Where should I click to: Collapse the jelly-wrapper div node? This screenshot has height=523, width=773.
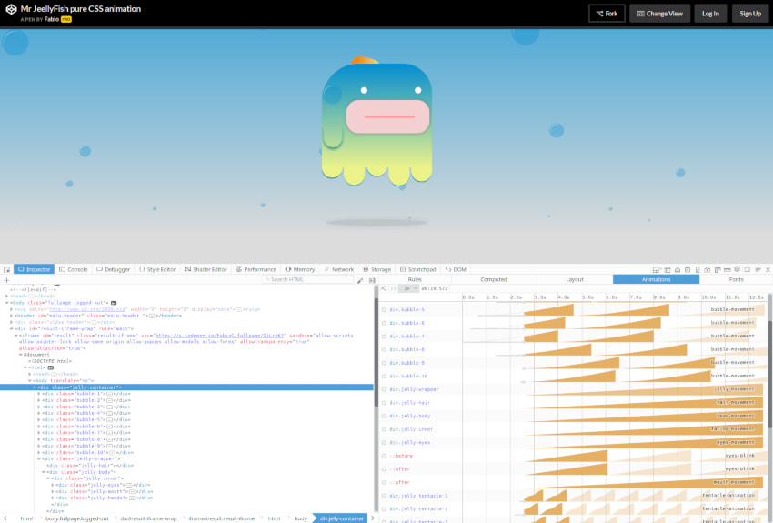pyautogui.click(x=38, y=458)
